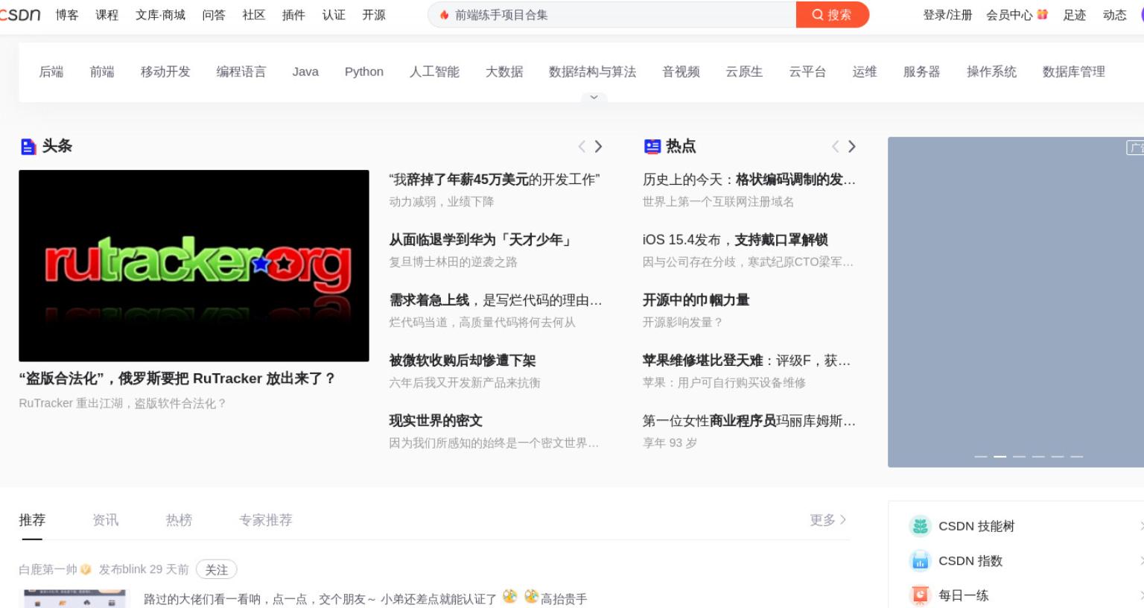
Task: Open the blink post thumbnail image
Action: 75,599
